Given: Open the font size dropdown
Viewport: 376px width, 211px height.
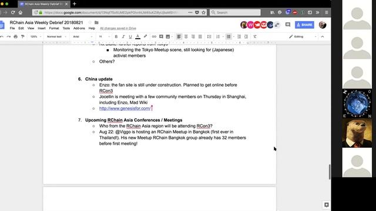Looking at the screenshot, I should click(x=105, y=36).
